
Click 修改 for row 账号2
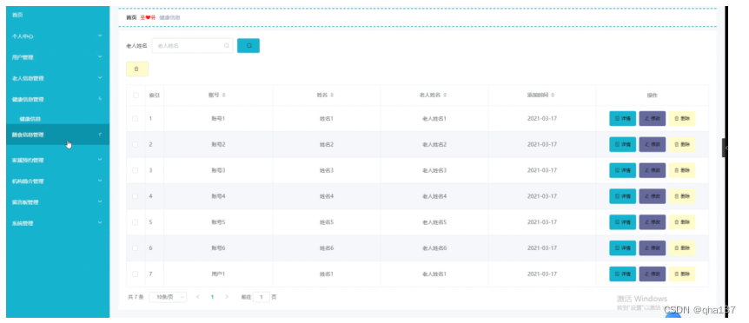point(652,144)
